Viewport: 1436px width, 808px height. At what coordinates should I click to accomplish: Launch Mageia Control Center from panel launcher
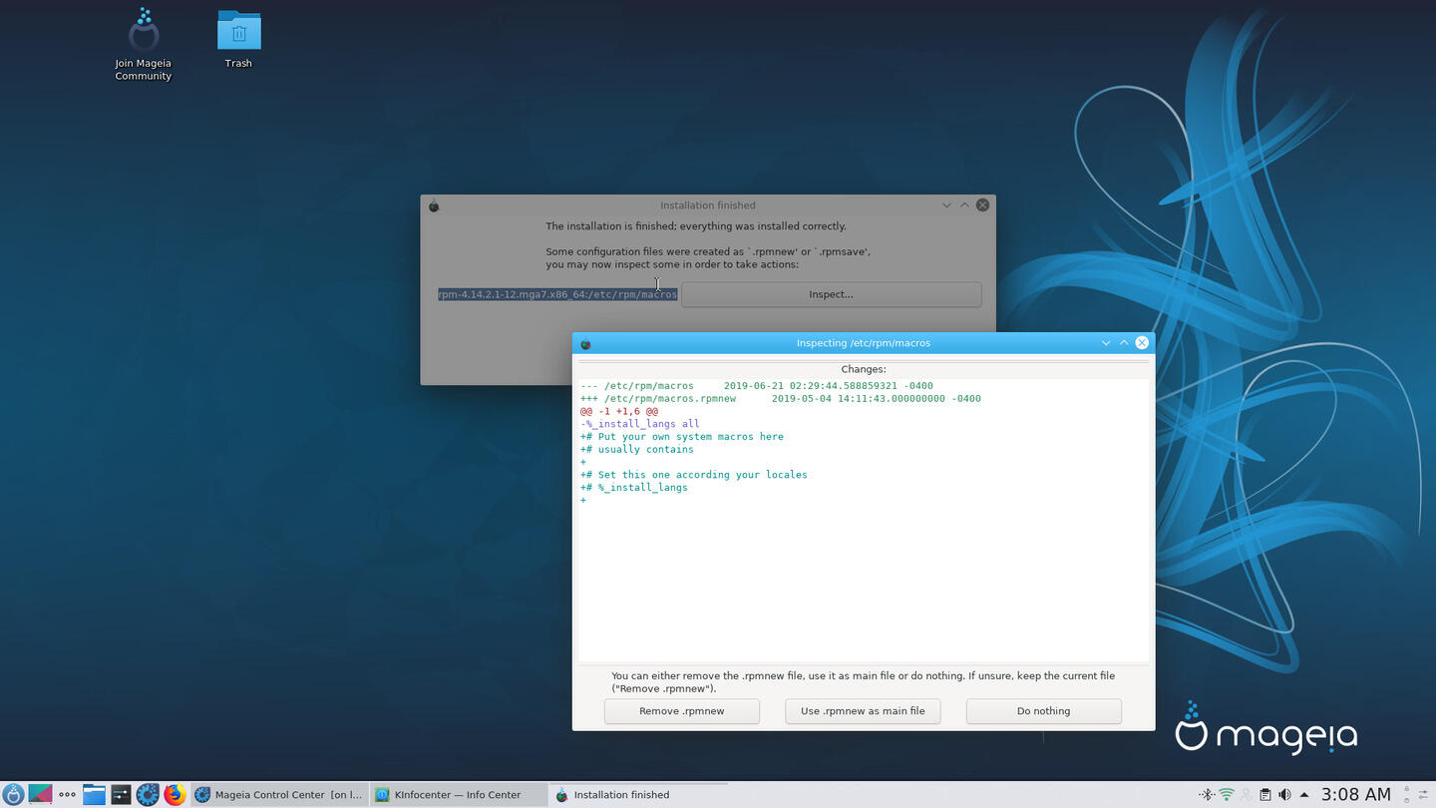[x=148, y=795]
